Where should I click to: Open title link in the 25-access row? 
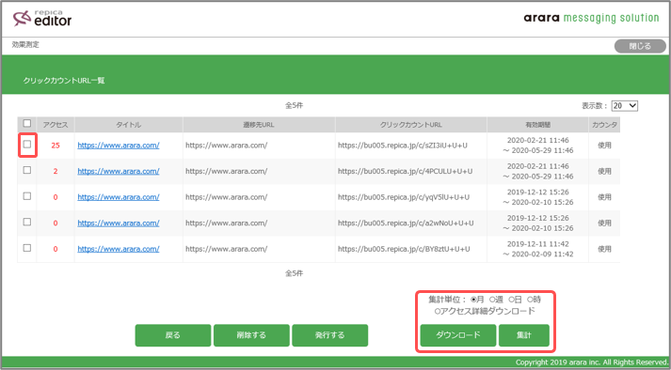coord(119,146)
